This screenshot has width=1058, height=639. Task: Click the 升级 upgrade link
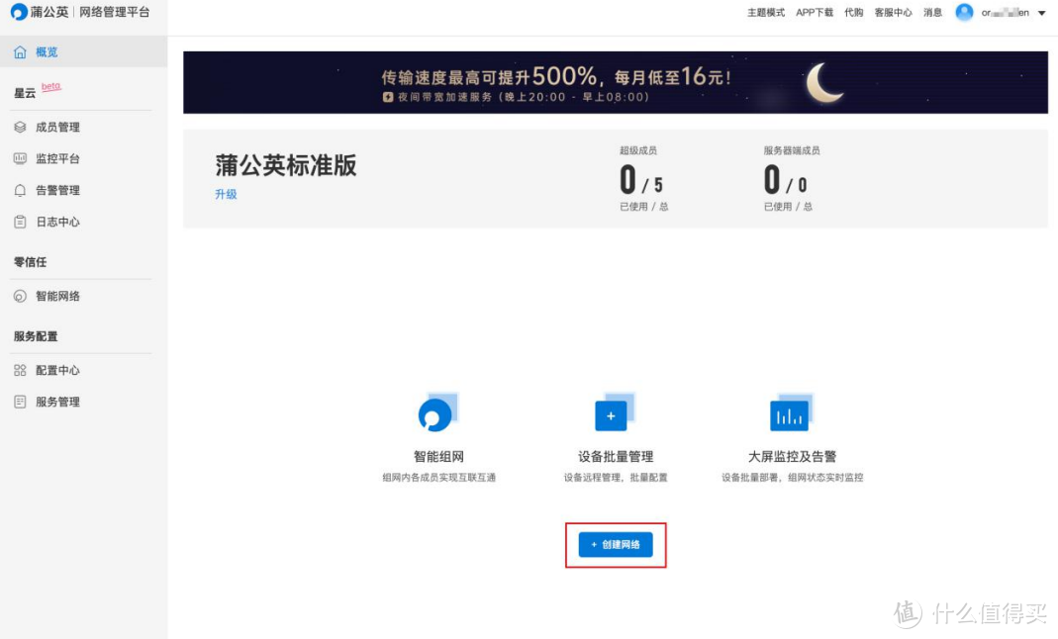226,195
